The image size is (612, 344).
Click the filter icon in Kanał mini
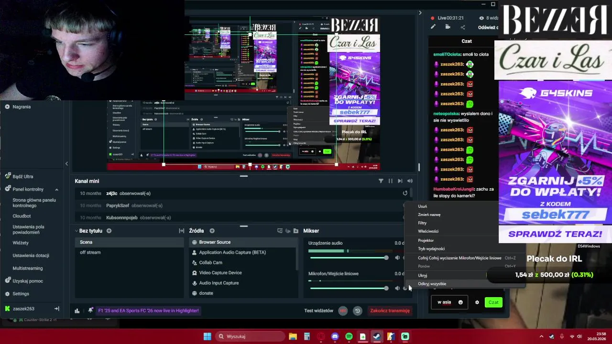point(381,181)
